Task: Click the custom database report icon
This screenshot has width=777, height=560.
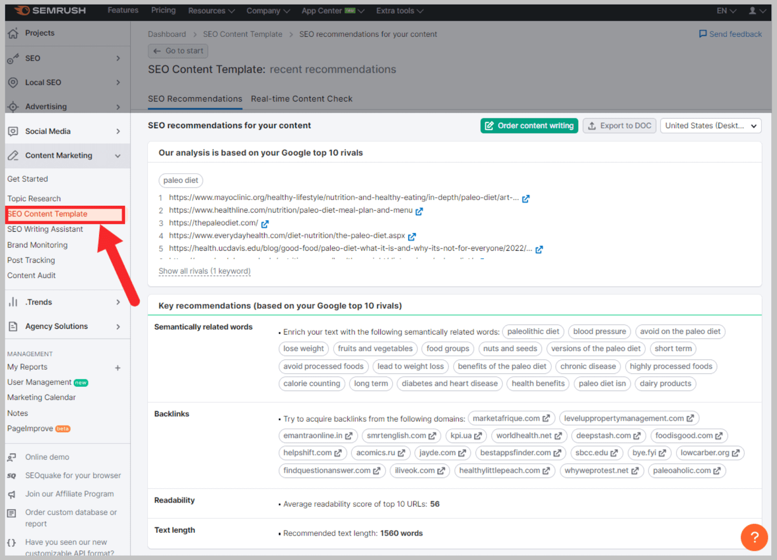Action: click(x=12, y=513)
